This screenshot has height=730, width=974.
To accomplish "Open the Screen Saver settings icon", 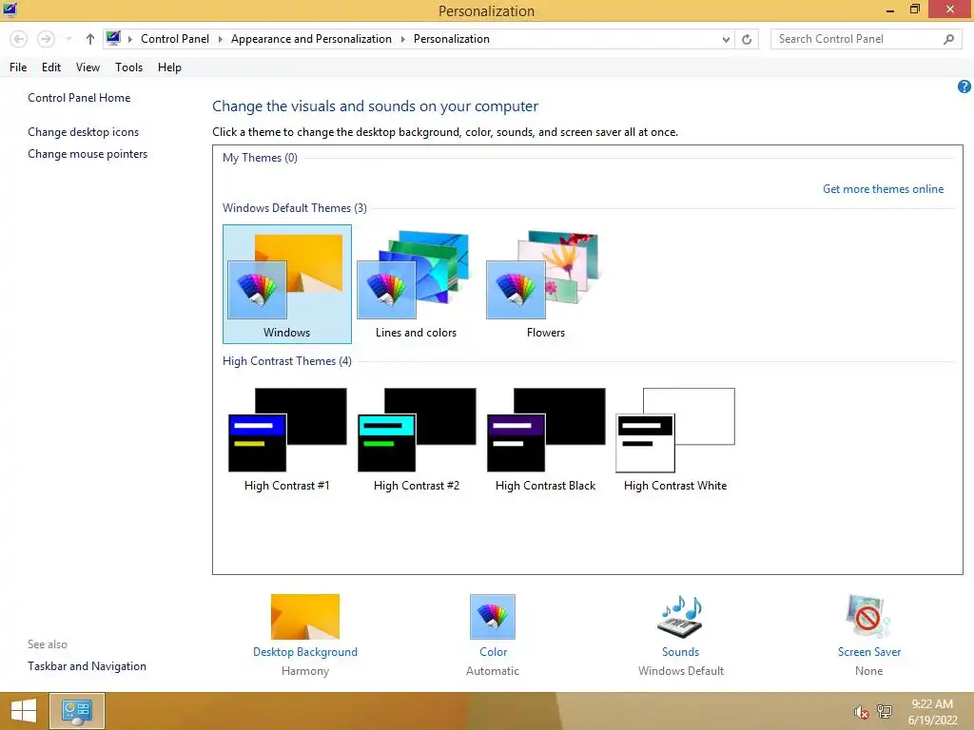I will [868, 616].
